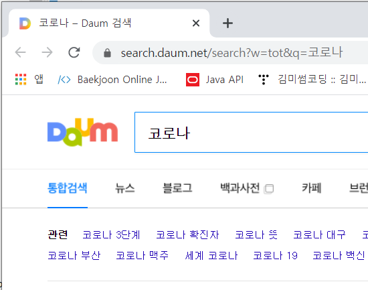Click the new-window icon beside 백과사전
This screenshot has width=368, height=290.
click(269, 189)
